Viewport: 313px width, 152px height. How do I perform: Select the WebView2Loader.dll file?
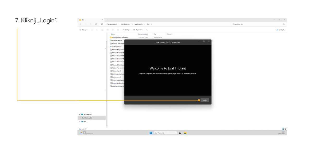pos(117,86)
